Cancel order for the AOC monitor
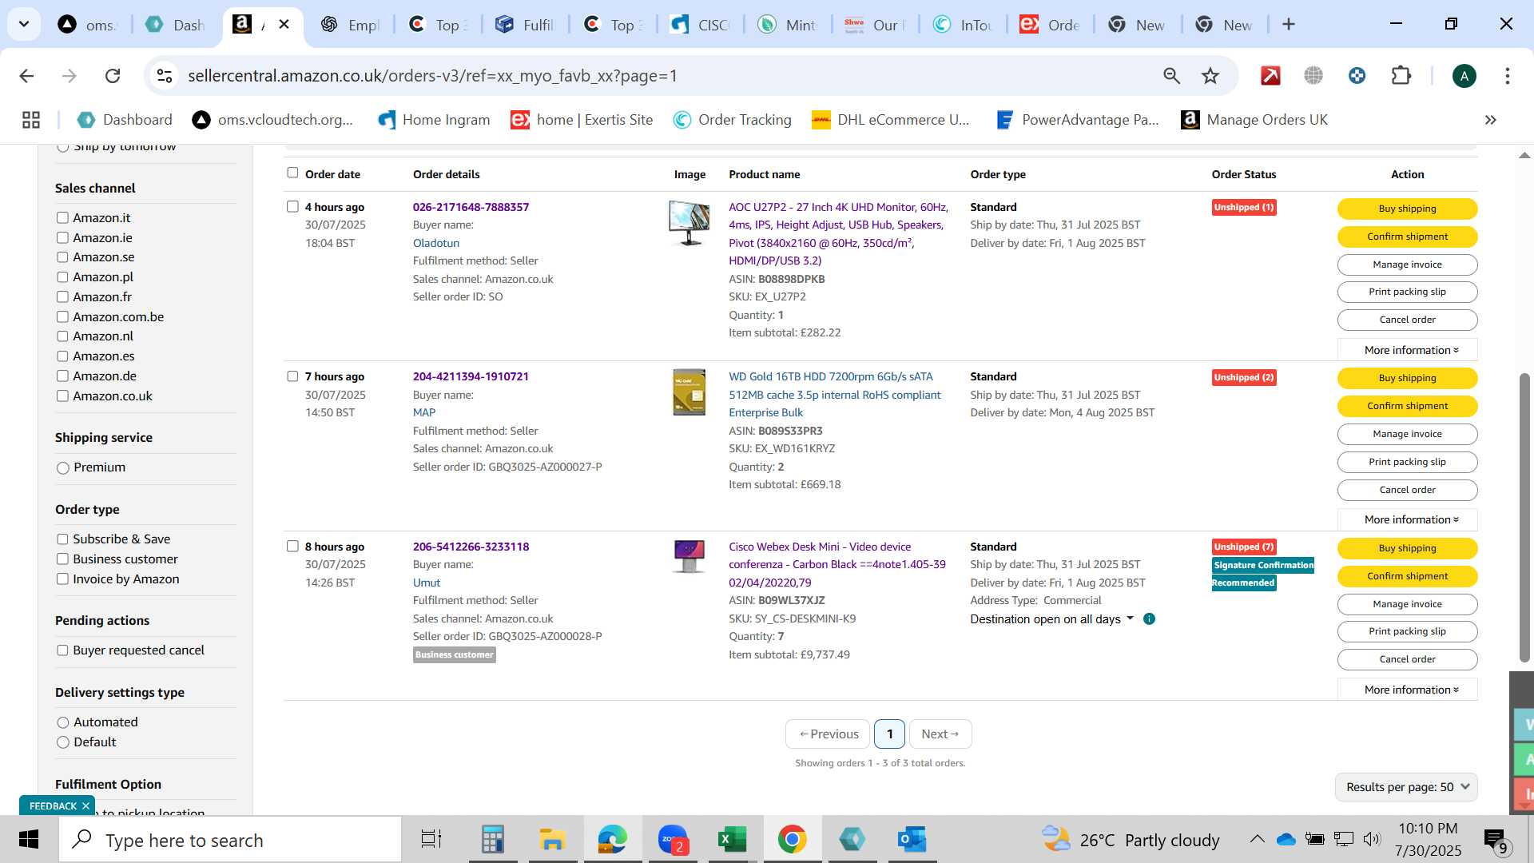Image resolution: width=1534 pixels, height=863 pixels. [x=1407, y=320]
